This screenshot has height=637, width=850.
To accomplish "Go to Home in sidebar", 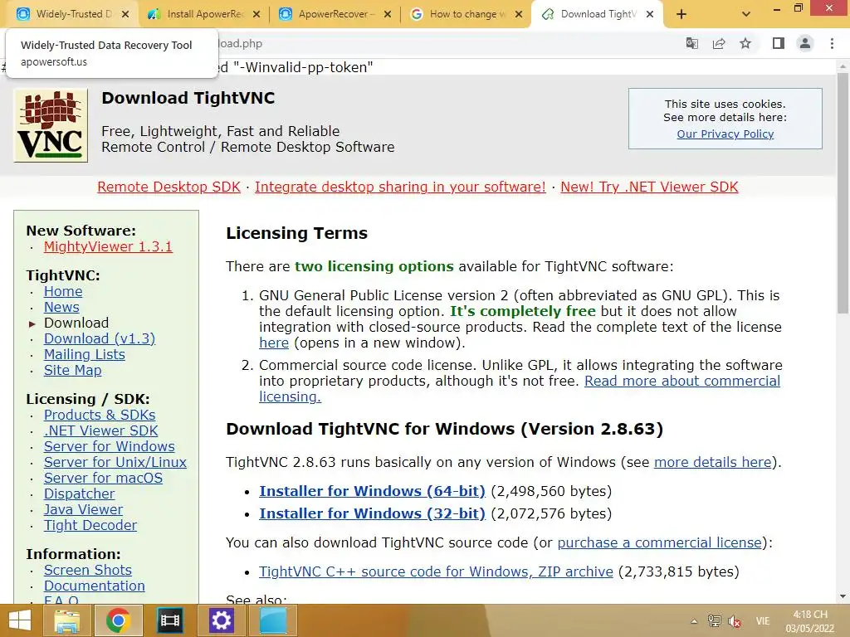I will click(x=63, y=291).
